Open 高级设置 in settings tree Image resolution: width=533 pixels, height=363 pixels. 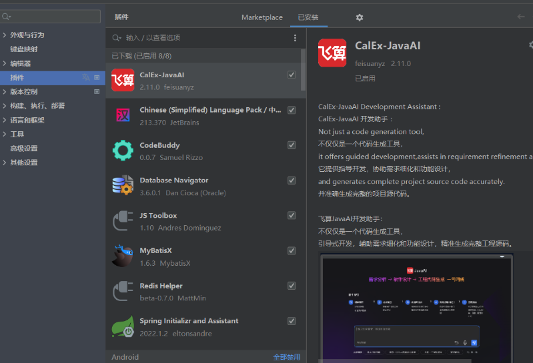[x=24, y=149]
